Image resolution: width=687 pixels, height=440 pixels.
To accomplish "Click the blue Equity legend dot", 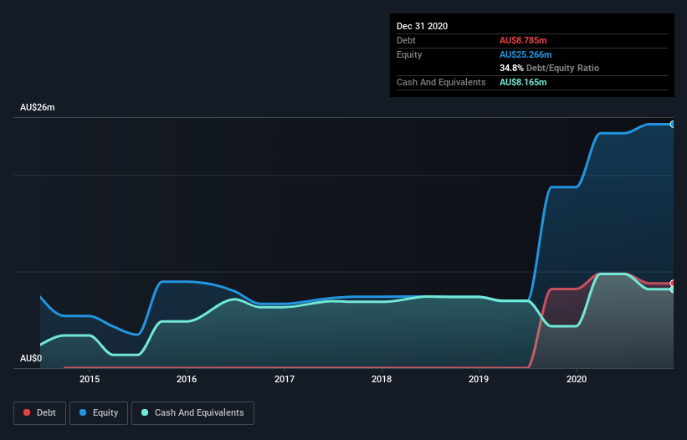I will 83,412.
